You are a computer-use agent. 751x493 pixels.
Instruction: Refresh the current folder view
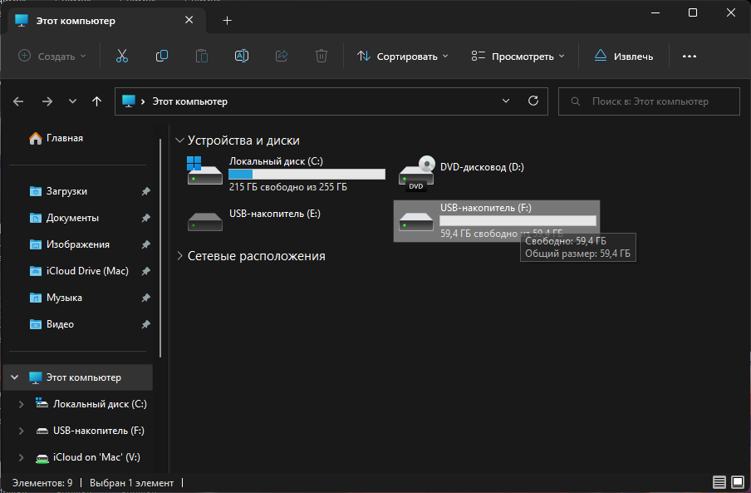533,101
